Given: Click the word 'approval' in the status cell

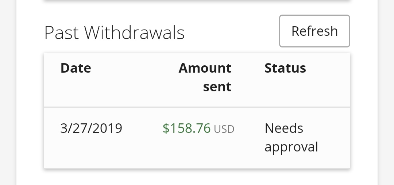Looking at the screenshot, I should [x=291, y=147].
